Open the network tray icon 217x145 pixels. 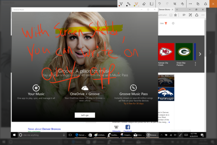[x=171, y=135]
